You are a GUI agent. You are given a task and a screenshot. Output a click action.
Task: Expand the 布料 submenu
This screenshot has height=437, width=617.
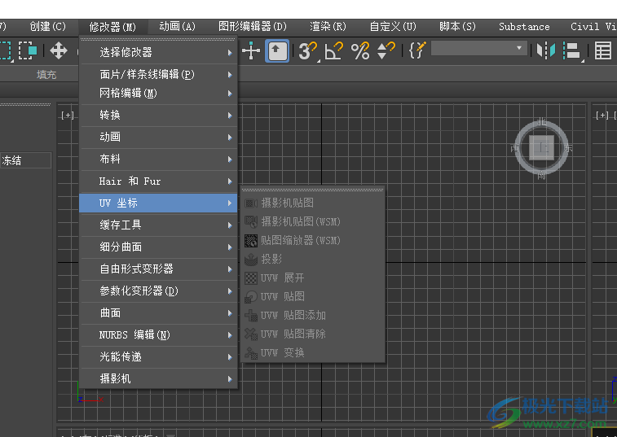click(x=159, y=160)
